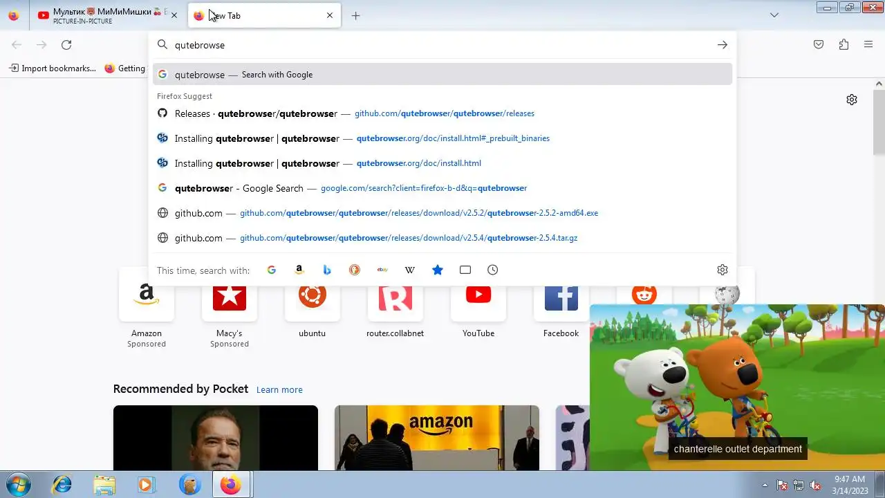Launch Internet Explorer from taskbar

pos(62,485)
